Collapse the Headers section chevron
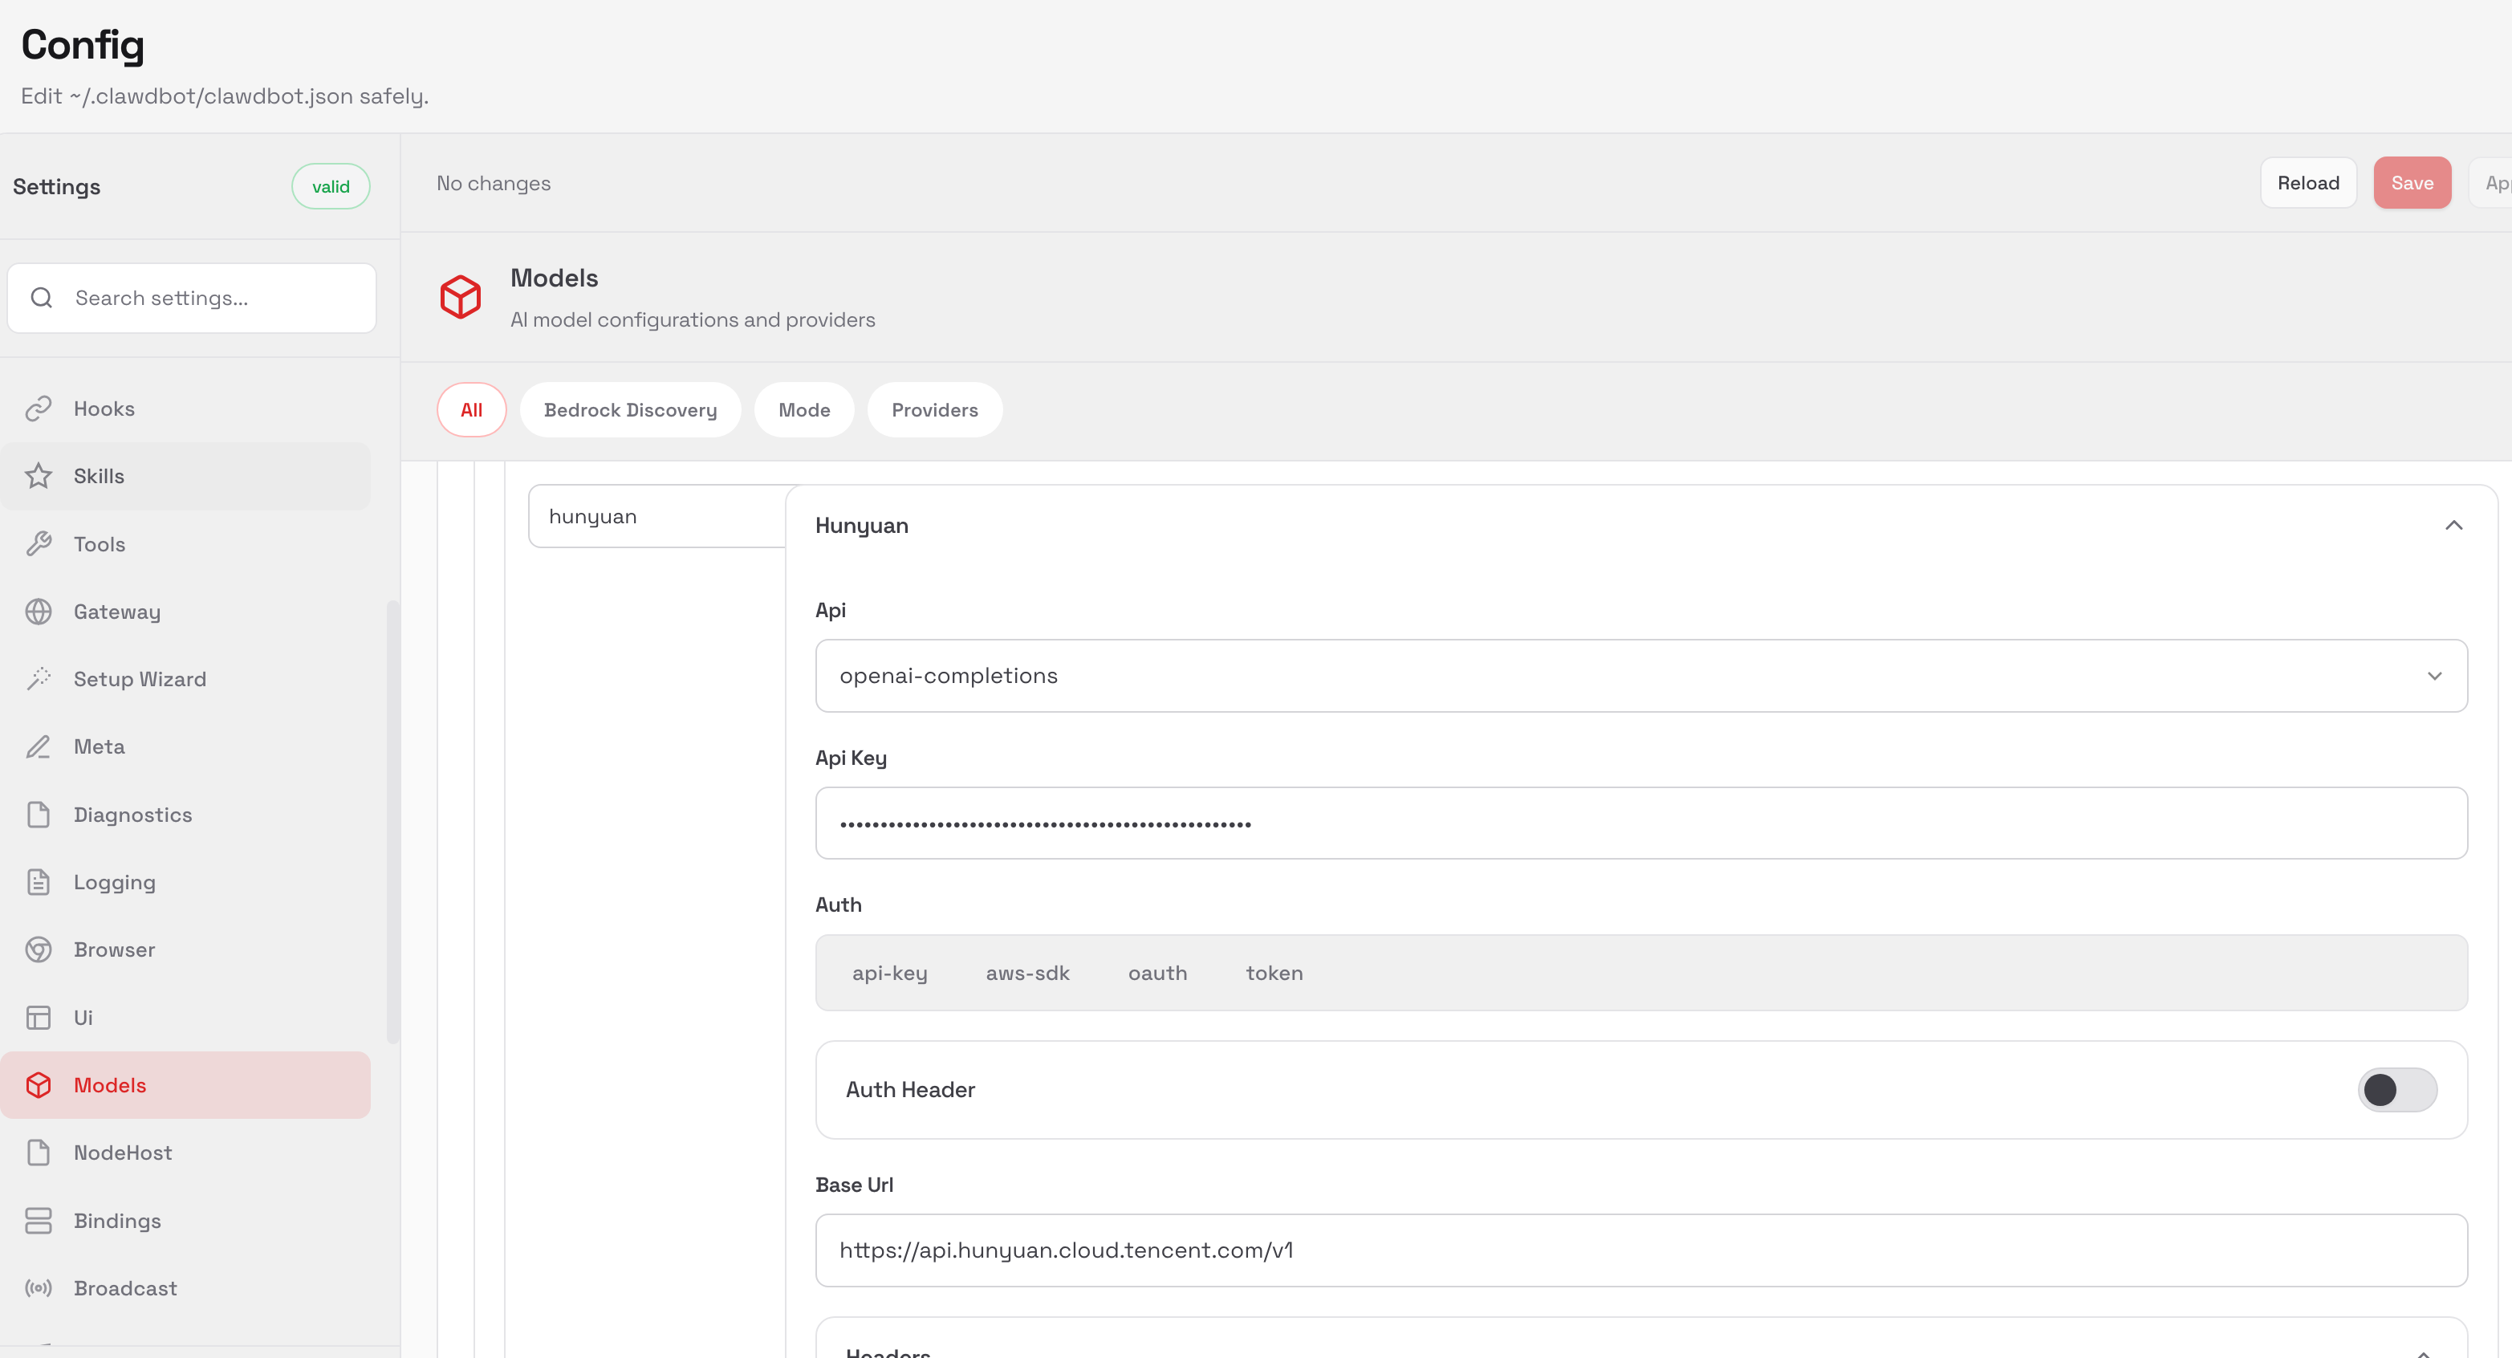This screenshot has height=1358, width=2512. (x=2422, y=1352)
